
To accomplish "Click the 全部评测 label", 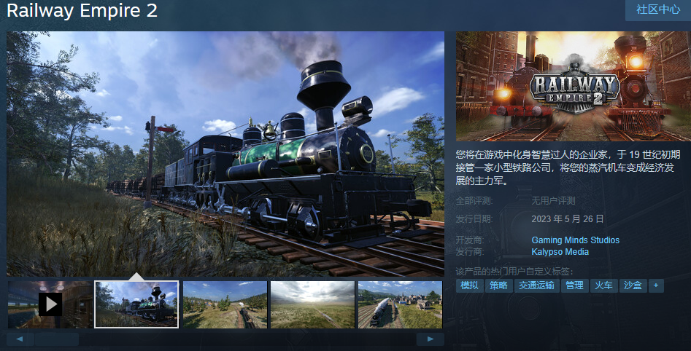I will click(x=474, y=201).
